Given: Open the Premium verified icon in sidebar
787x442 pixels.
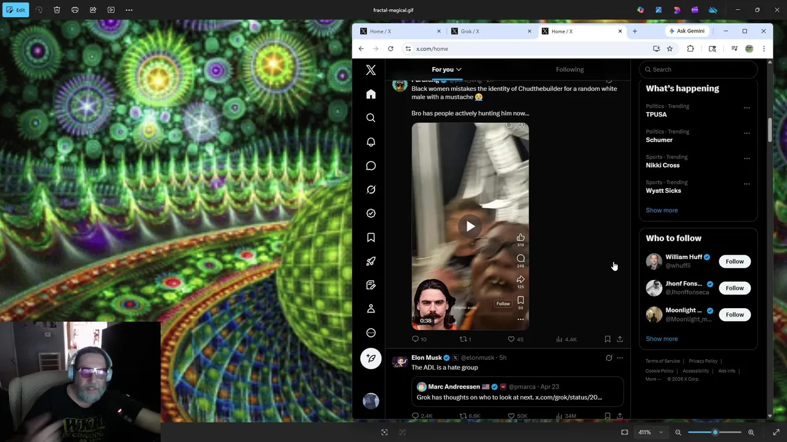Looking at the screenshot, I should point(371,214).
